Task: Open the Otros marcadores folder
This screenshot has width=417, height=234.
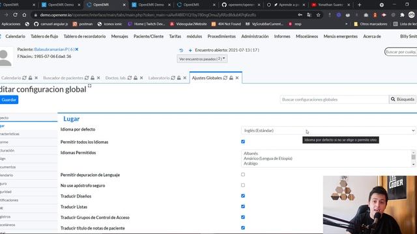Action: [x=371, y=24]
